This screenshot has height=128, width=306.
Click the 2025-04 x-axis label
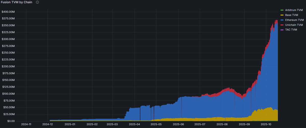(134, 125)
